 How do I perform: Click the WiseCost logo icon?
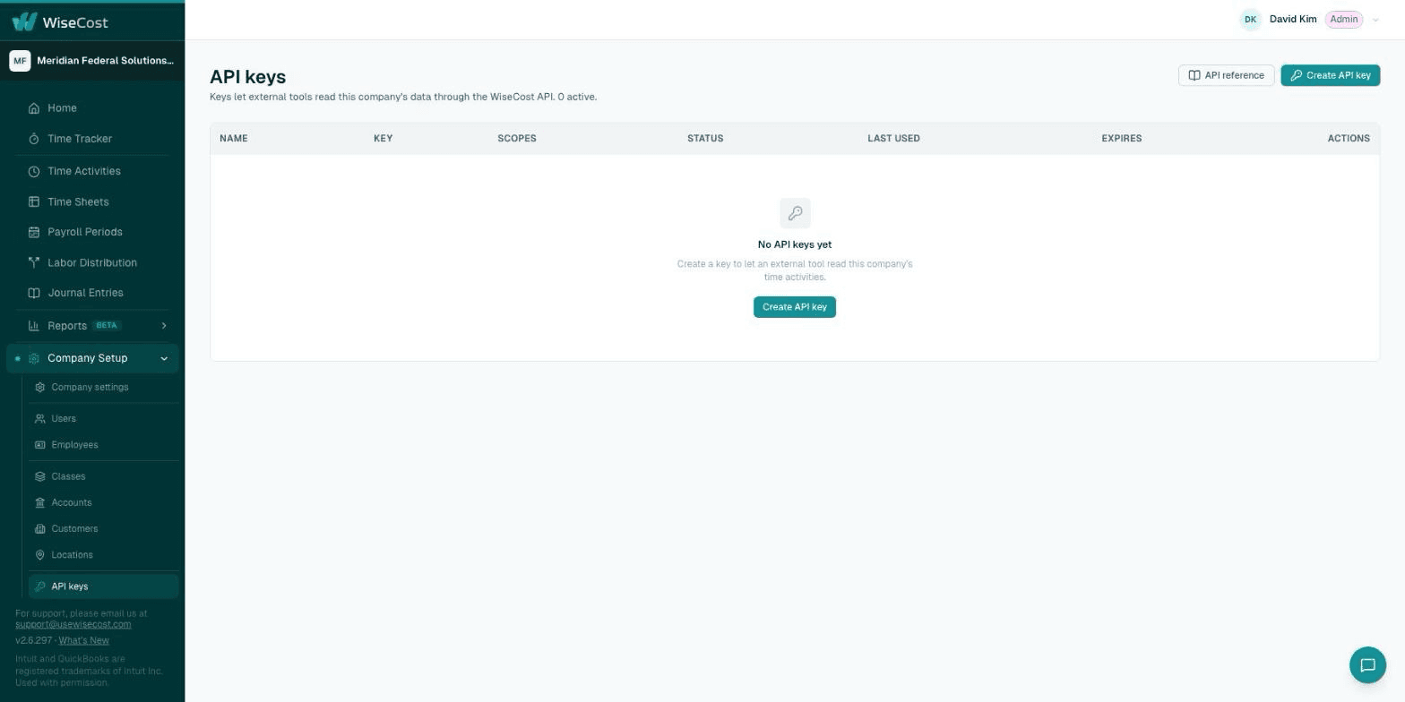[24, 21]
